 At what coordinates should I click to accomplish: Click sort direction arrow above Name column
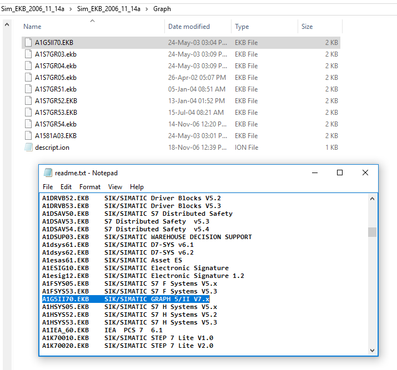pos(92,21)
